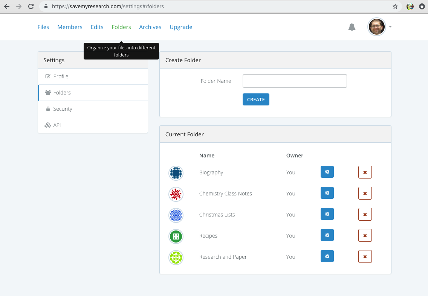Open the Members tab
Viewport: 428px width, 296px height.
70,27
